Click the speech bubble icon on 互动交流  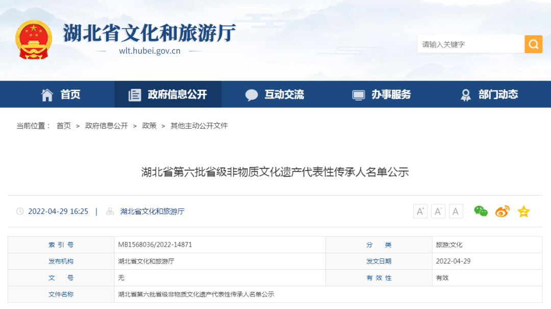click(252, 94)
